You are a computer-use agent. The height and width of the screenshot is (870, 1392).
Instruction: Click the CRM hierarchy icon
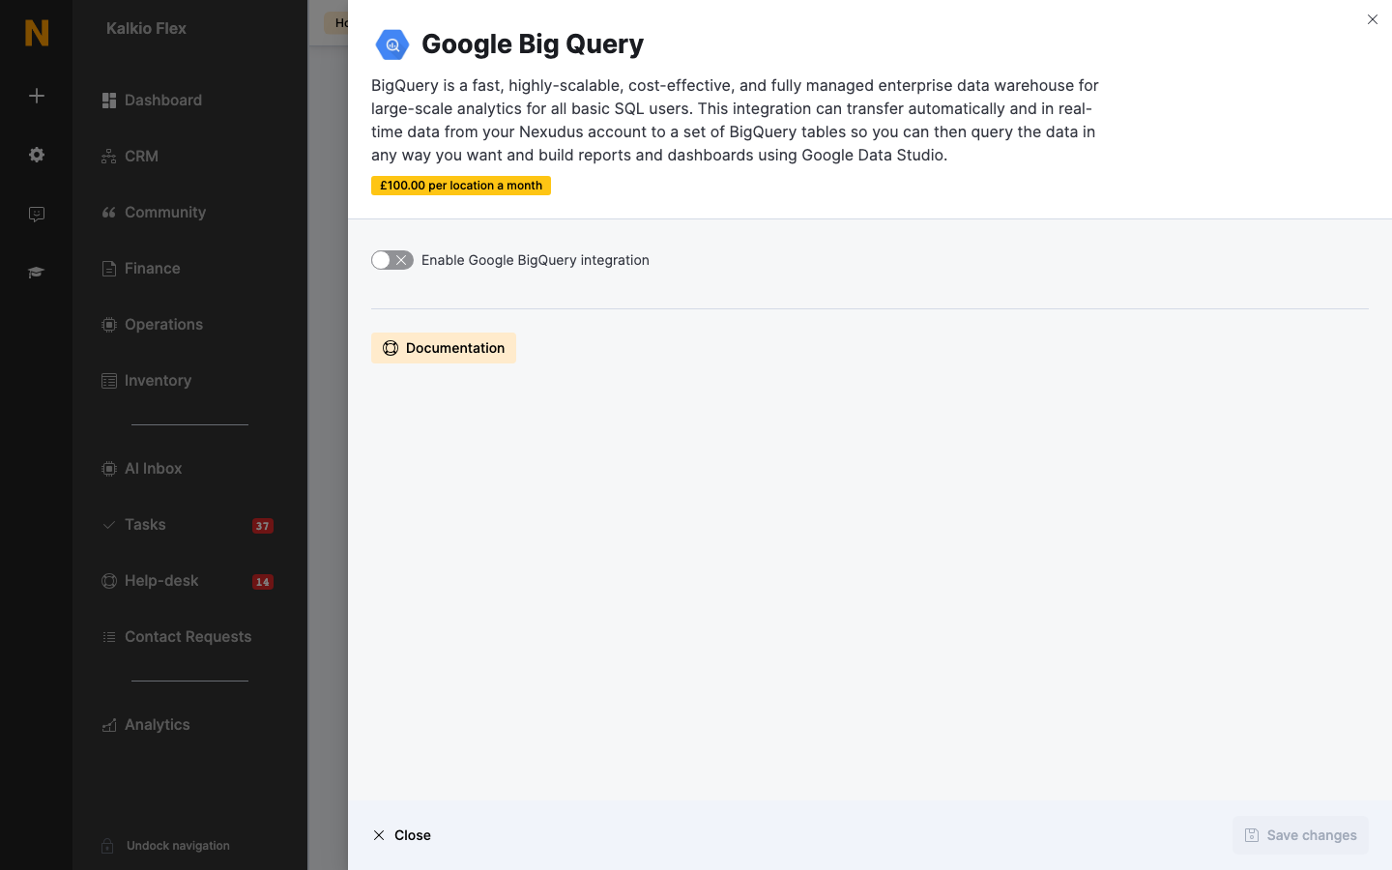click(x=109, y=157)
